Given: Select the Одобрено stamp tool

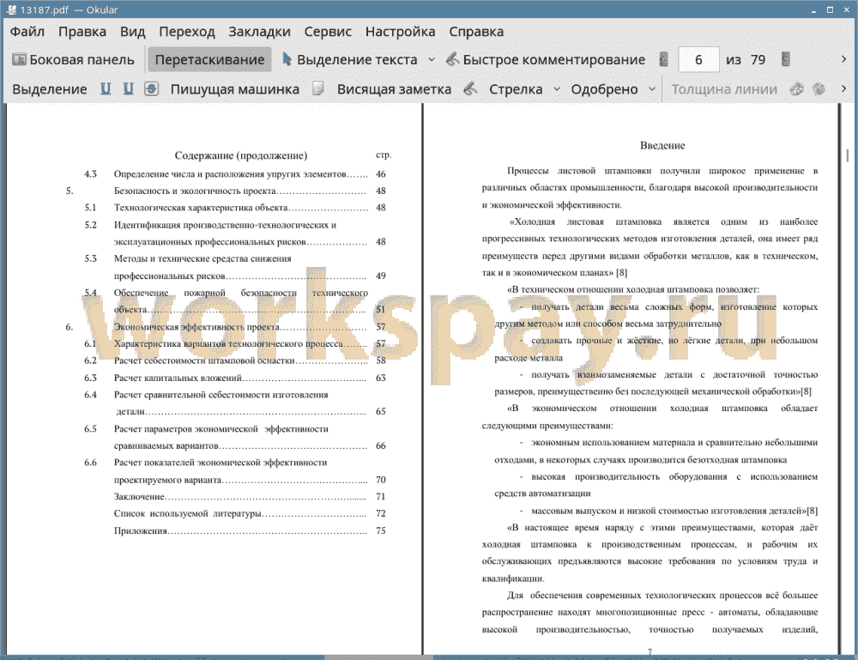Looking at the screenshot, I should tap(604, 89).
